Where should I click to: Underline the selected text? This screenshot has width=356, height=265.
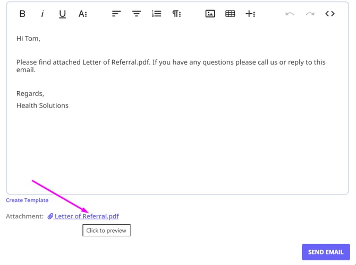tap(62, 14)
